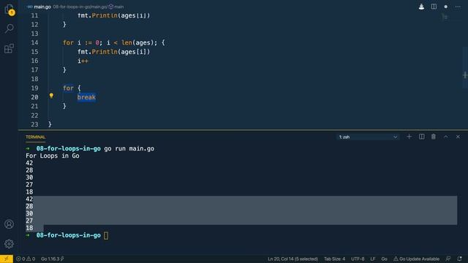The image size is (468, 263).
Task: Close the terminal panel
Action: pos(458,137)
